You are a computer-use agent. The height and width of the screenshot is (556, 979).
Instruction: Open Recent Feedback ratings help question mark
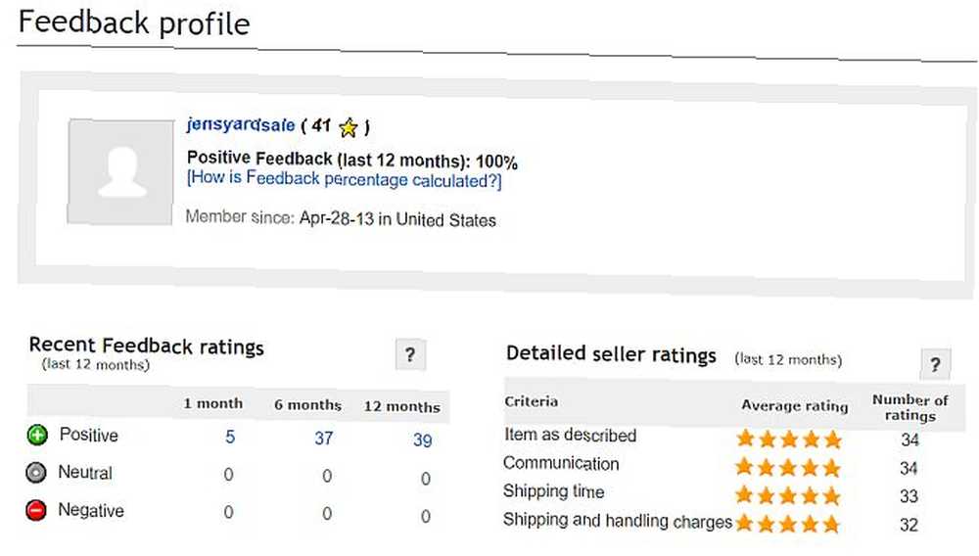(x=410, y=354)
